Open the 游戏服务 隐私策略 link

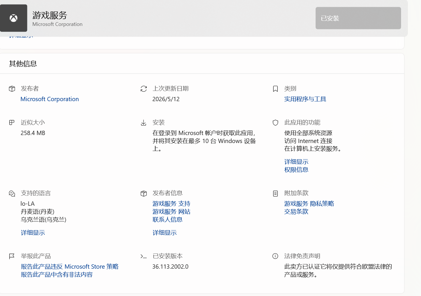pyautogui.click(x=309, y=204)
